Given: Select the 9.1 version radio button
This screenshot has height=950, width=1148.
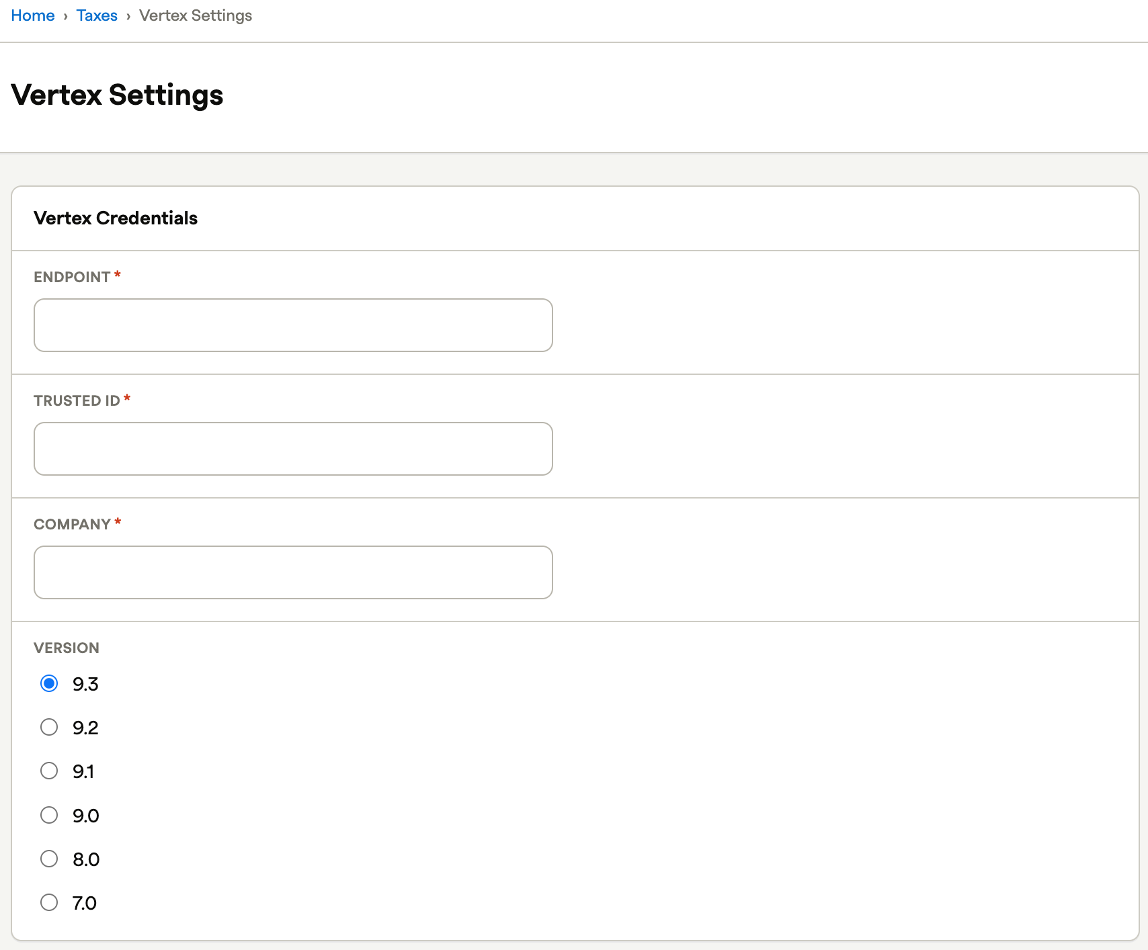Looking at the screenshot, I should pyautogui.click(x=49, y=771).
